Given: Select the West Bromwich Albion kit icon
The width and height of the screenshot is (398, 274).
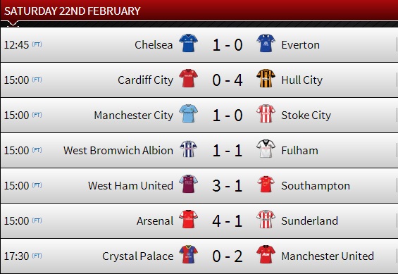Looking at the screenshot, I should tap(188, 149).
